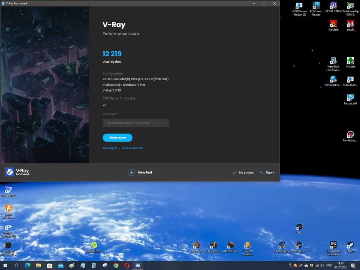This screenshot has width=360, height=270.
Task: Open the Avast Premium desktop shortcut
Action: (x=8, y=211)
